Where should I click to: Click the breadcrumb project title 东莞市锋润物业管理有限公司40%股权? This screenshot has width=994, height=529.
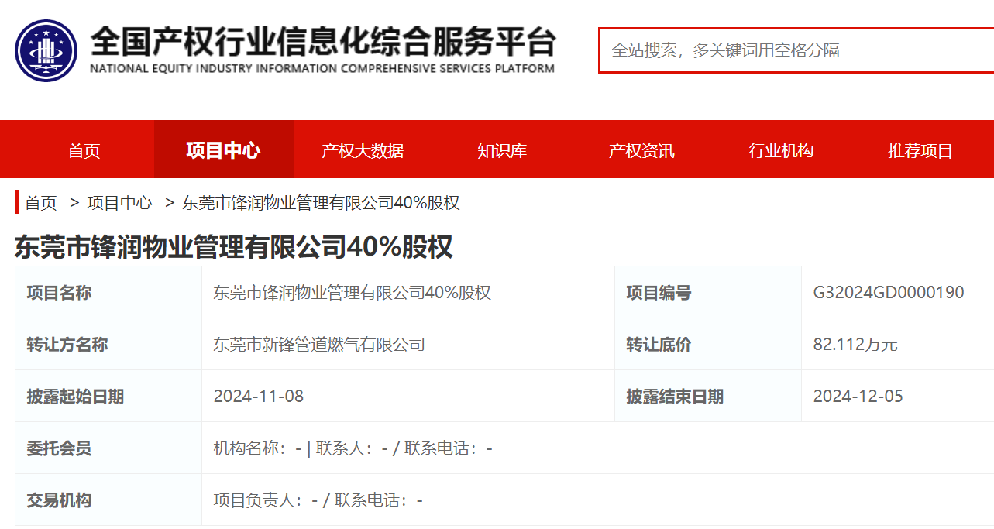[321, 203]
